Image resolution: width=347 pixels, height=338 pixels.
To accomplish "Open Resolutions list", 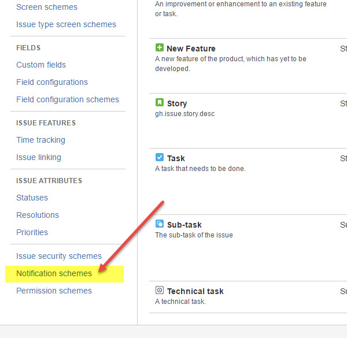I will click(x=38, y=215).
